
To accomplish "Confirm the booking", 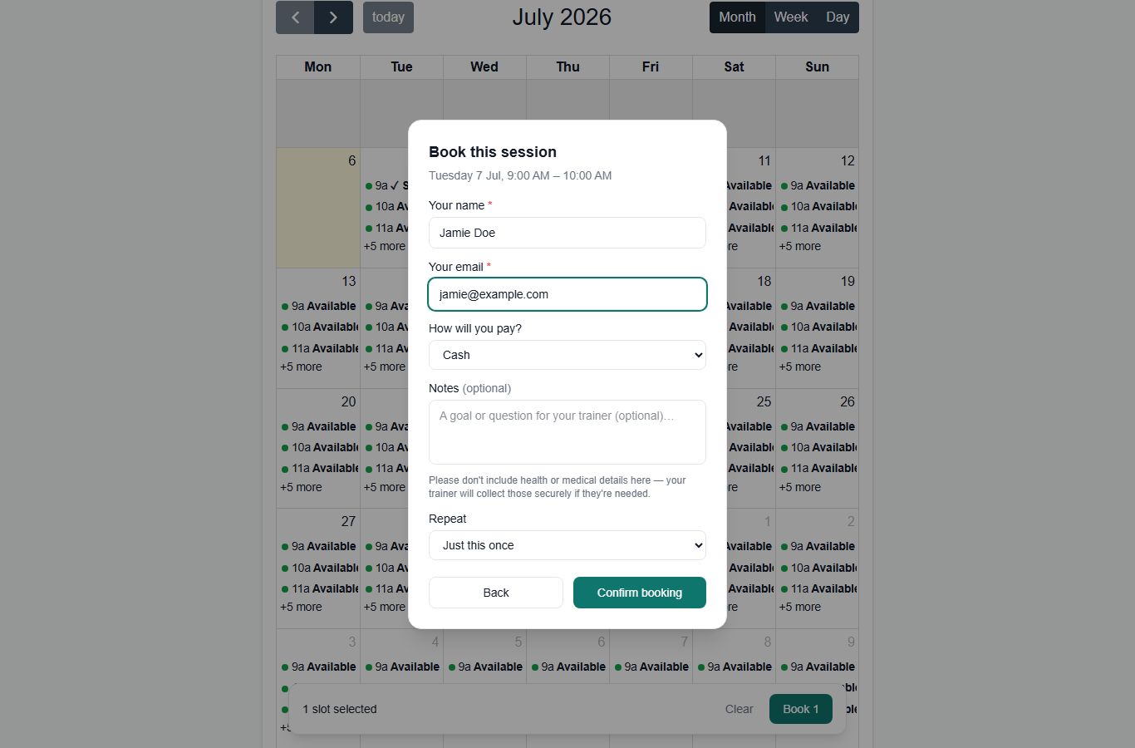I will (640, 593).
